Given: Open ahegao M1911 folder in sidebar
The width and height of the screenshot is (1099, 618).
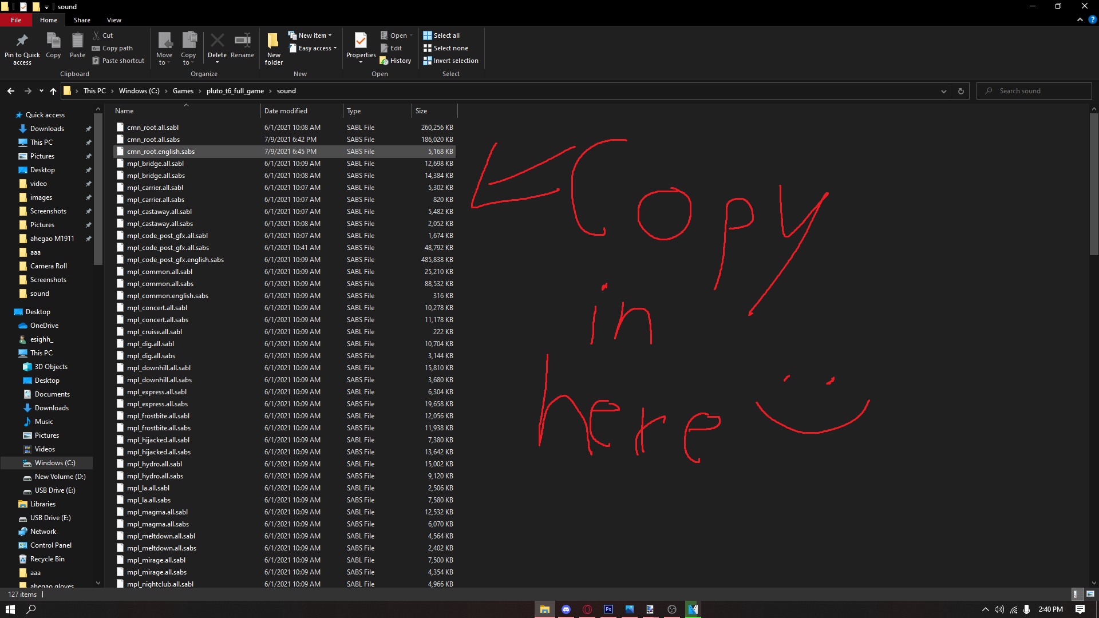Looking at the screenshot, I should point(52,239).
